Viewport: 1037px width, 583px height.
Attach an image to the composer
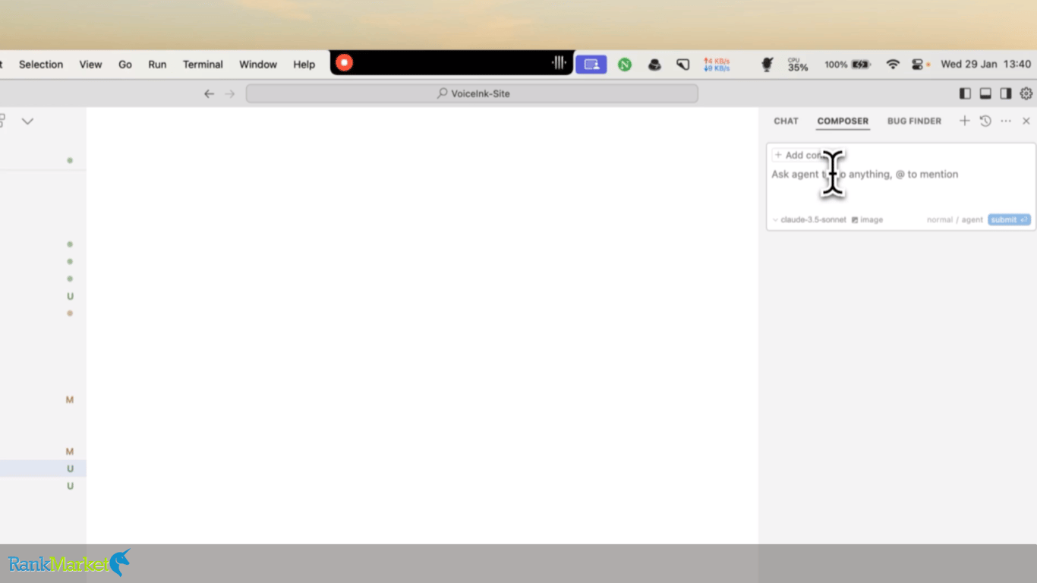pyautogui.click(x=867, y=219)
